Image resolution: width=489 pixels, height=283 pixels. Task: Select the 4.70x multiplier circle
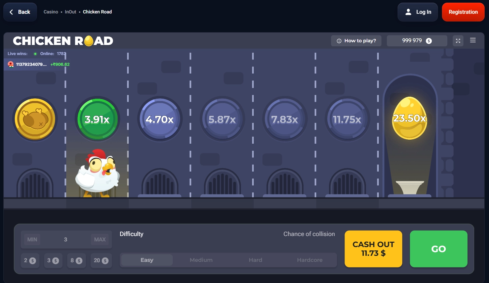160,119
